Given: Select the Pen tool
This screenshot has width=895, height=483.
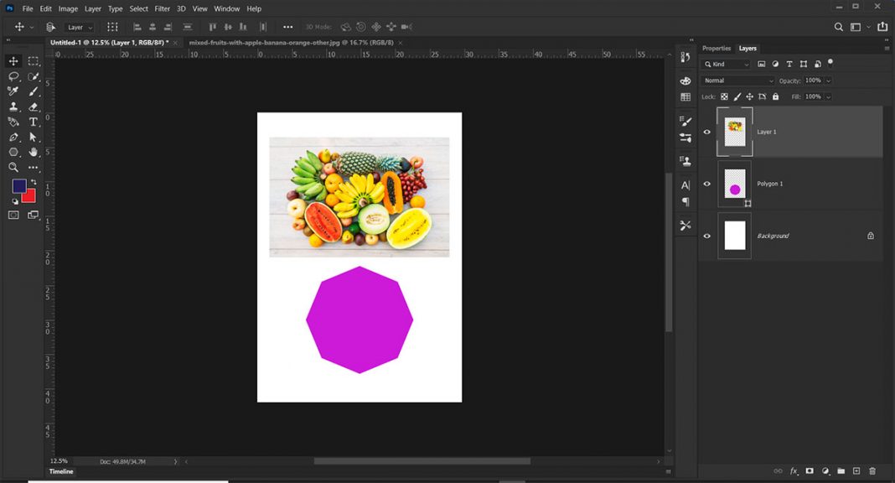Looking at the screenshot, I should click(13, 135).
